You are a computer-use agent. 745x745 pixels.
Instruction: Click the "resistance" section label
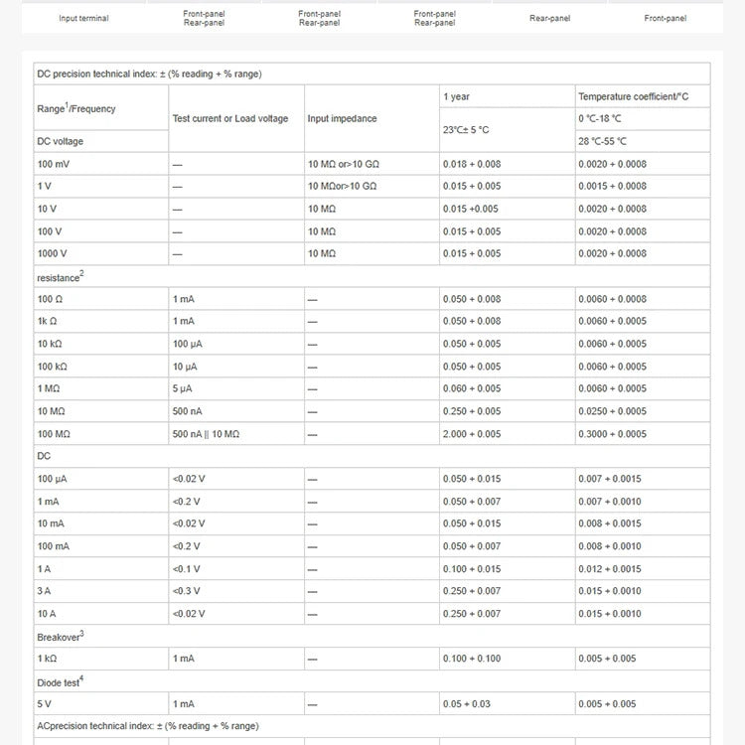coord(60,277)
